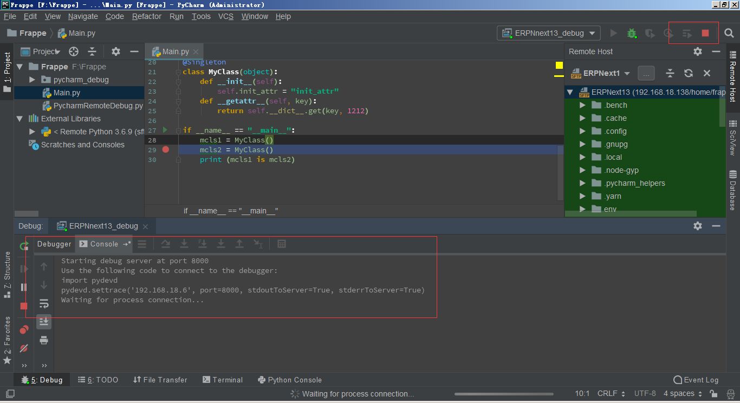Stop the running process in main toolbar
Viewport: 740px width, 403px height.
point(705,33)
